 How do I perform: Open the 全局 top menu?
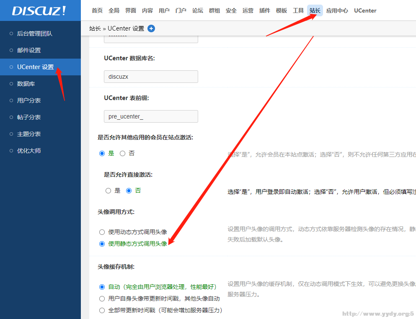(114, 10)
